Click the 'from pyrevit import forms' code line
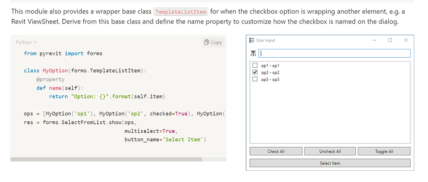 pyautogui.click(x=63, y=54)
